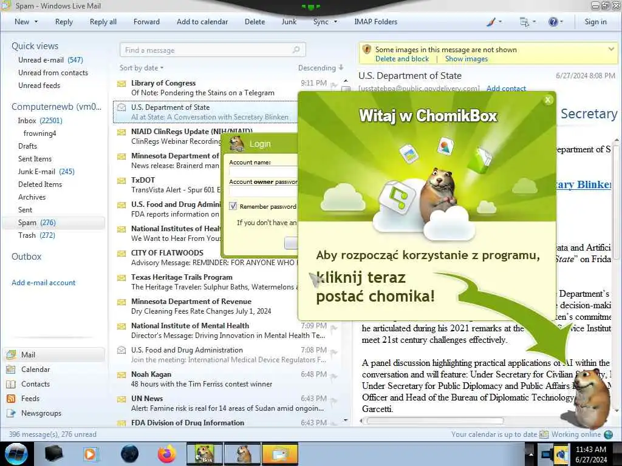This screenshot has width=622, height=466.
Task: Click Sign in button
Action: [595, 22]
